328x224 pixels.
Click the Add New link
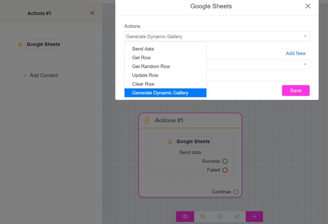pyautogui.click(x=296, y=54)
